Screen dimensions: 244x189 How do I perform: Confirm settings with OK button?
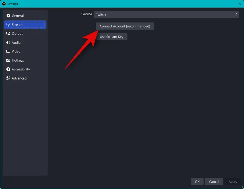tap(197, 182)
